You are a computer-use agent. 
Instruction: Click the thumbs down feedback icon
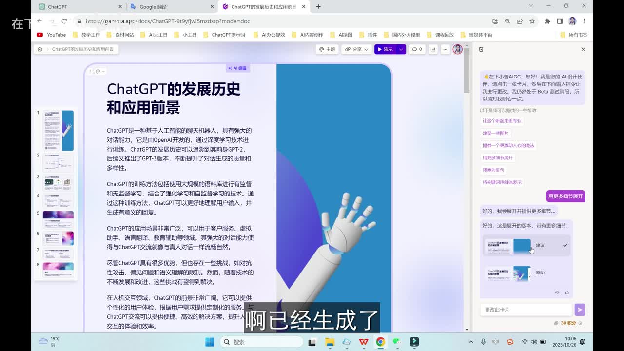(557, 292)
